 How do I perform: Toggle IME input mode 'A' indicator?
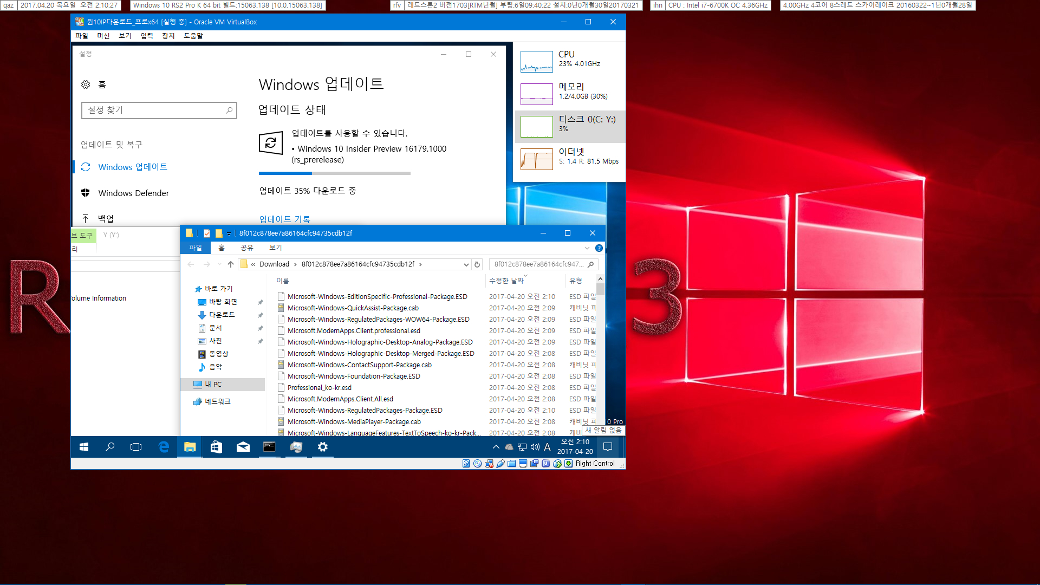[x=547, y=447]
